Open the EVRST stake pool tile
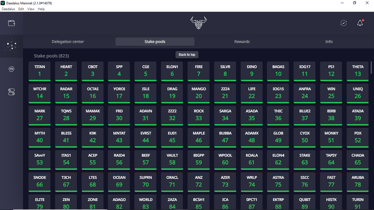374x210 pixels. point(146,138)
